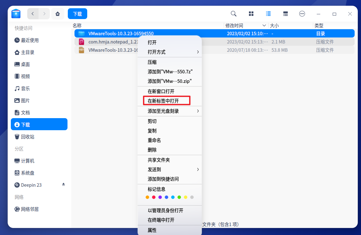The image size is (361, 235).
Task: Choose Compress (压缩) from context menu
Action: (x=170, y=62)
